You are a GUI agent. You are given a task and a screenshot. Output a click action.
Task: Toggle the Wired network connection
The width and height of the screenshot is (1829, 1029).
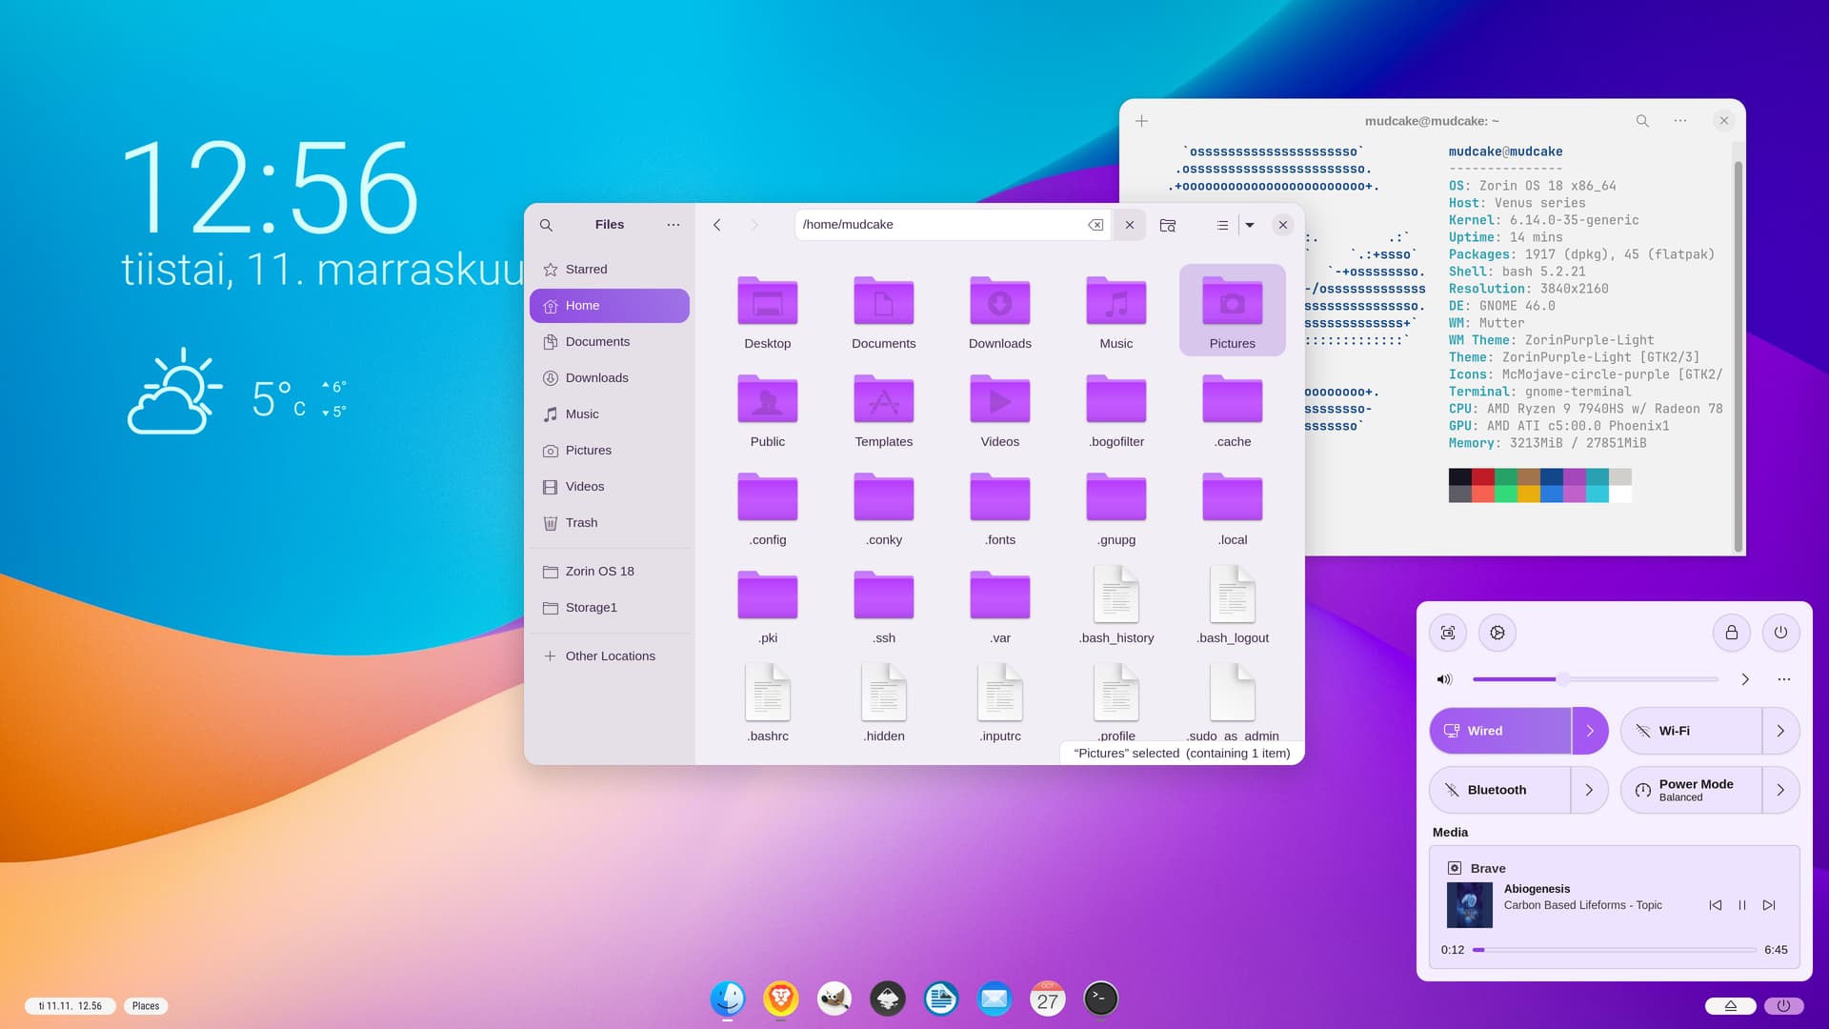(x=1500, y=731)
